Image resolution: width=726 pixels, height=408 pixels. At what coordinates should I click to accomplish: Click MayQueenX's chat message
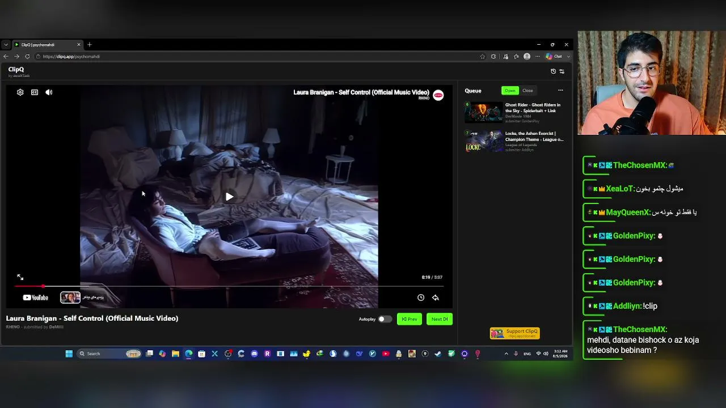click(642, 212)
